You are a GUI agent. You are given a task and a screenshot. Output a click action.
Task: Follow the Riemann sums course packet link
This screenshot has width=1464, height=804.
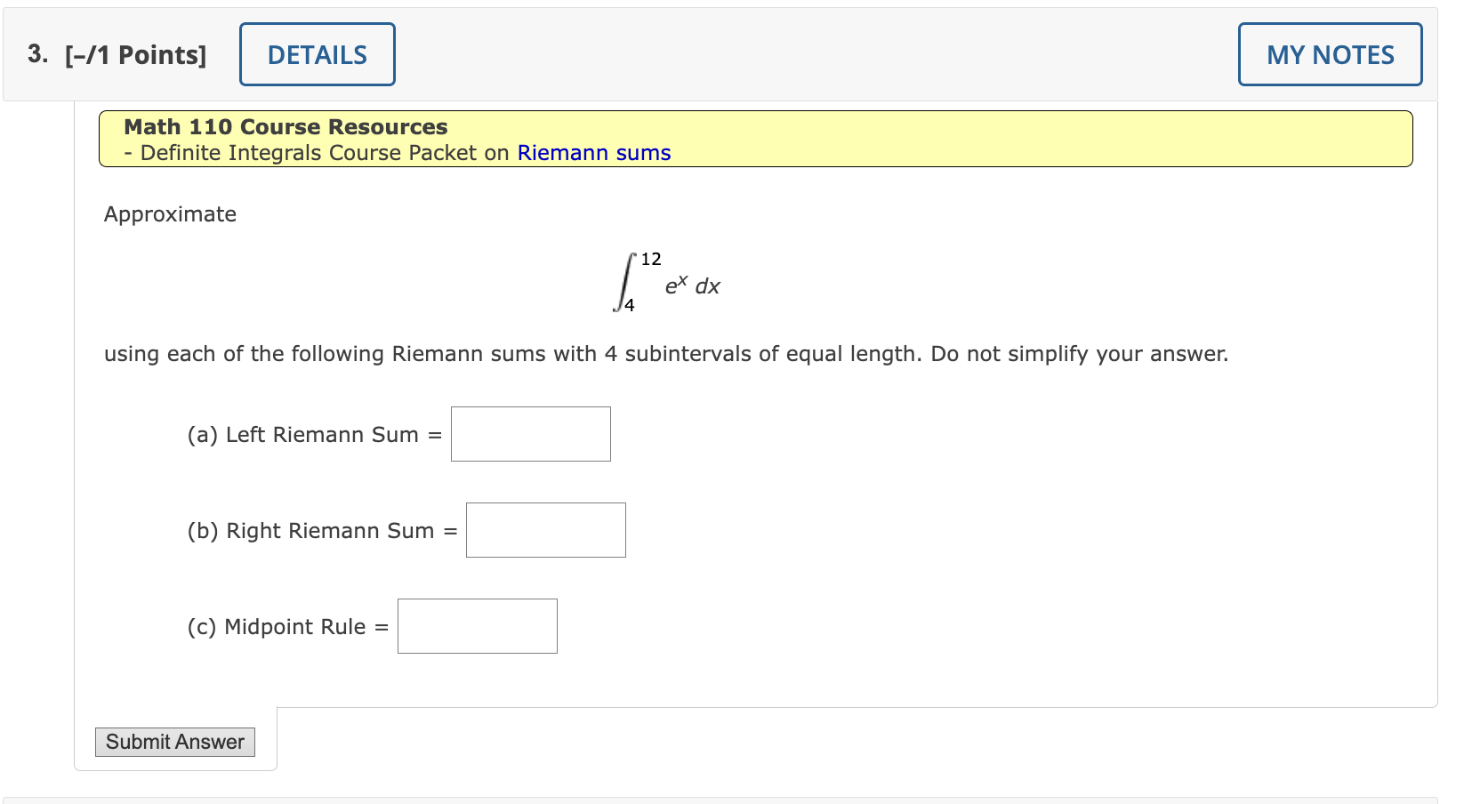point(593,152)
